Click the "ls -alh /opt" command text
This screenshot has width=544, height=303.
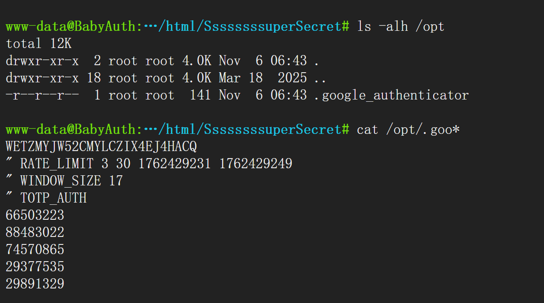coord(400,26)
